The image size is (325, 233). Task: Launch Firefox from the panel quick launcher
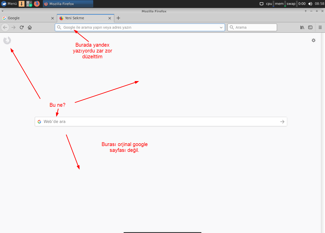coord(37,4)
